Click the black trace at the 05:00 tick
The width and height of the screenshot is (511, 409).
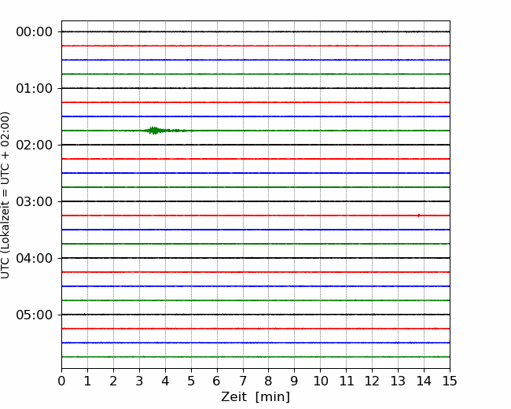256,315
